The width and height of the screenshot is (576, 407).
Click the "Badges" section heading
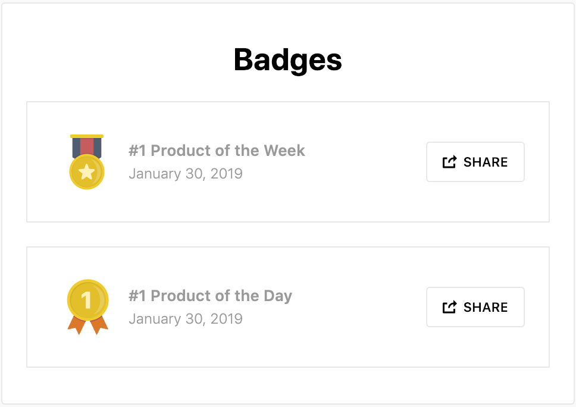click(287, 60)
